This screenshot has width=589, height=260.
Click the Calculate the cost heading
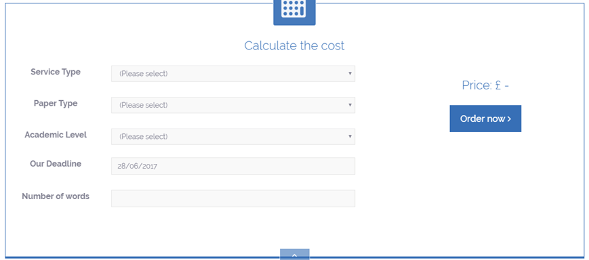[x=294, y=46]
